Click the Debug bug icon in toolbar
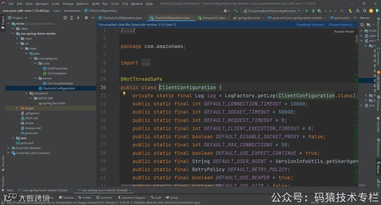This screenshot has height=205, width=381. point(313,11)
